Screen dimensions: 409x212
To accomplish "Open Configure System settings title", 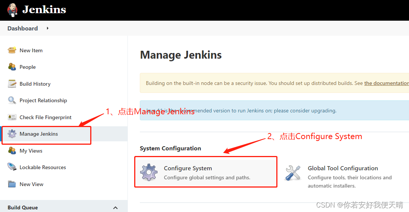I will (x=188, y=168).
